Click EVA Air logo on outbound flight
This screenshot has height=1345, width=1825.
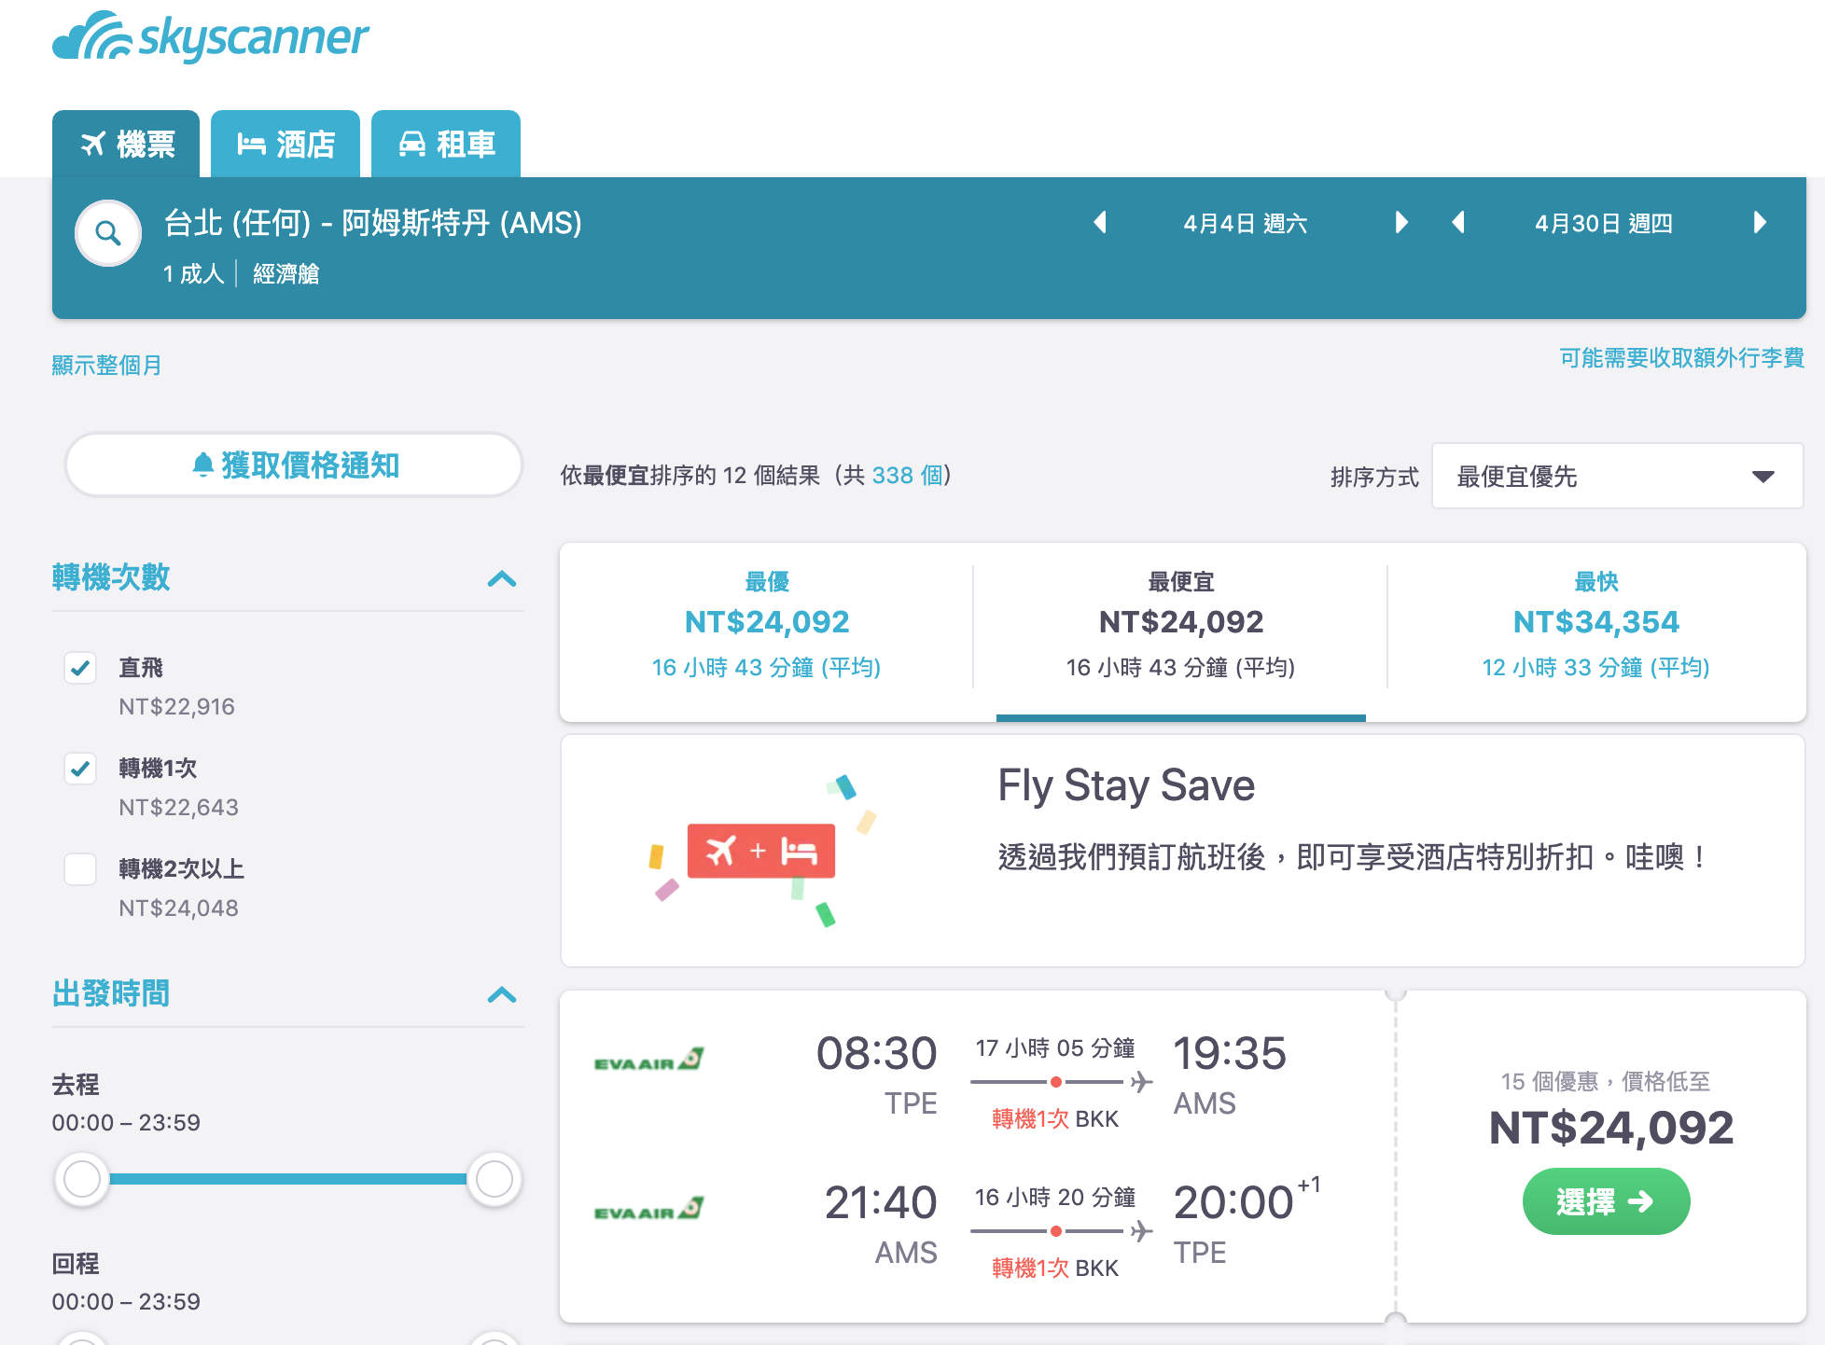(x=649, y=1061)
